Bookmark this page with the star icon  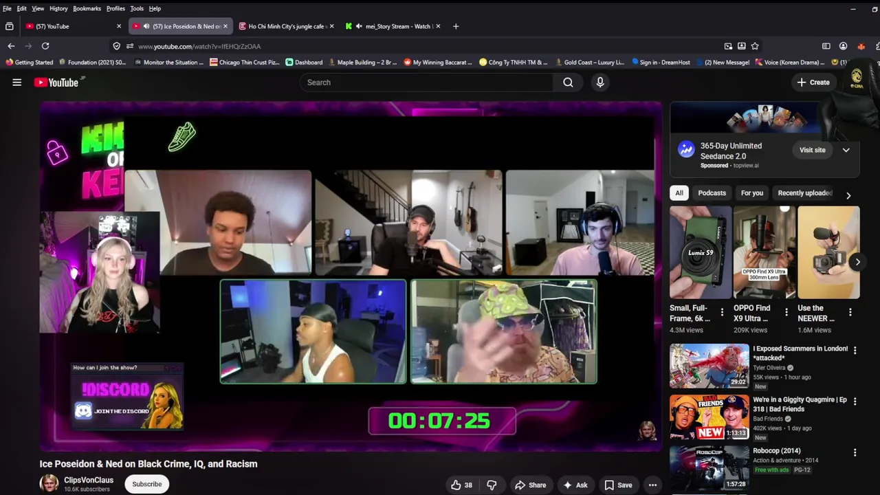(755, 46)
